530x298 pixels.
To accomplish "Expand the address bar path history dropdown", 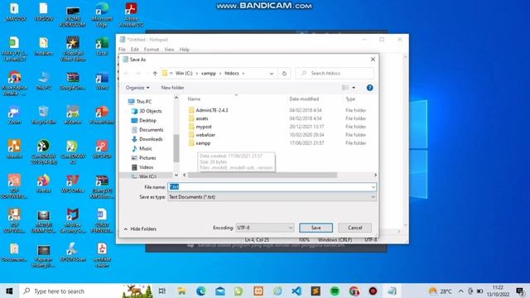I will (271, 74).
